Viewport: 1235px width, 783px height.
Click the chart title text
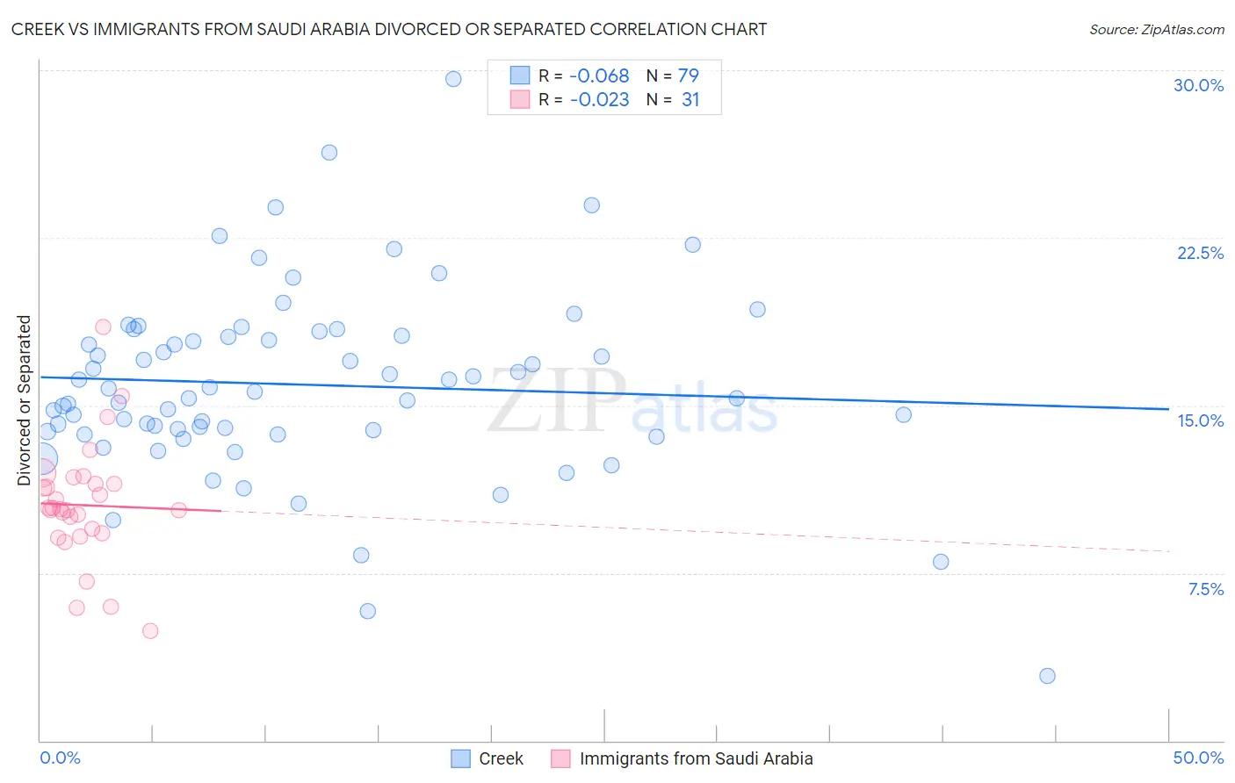[389, 29]
